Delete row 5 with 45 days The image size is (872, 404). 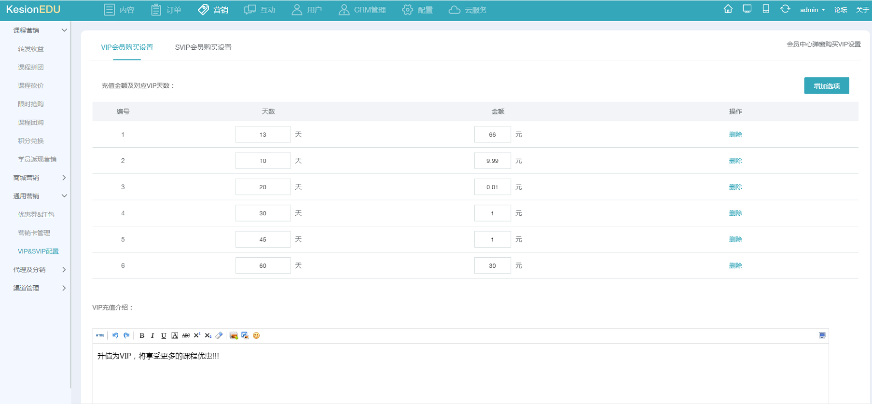tap(735, 239)
